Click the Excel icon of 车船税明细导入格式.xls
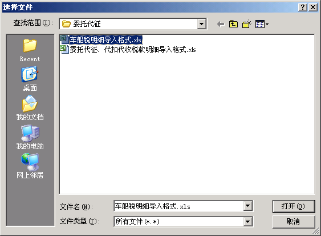The image size is (321, 236). tap(64, 39)
